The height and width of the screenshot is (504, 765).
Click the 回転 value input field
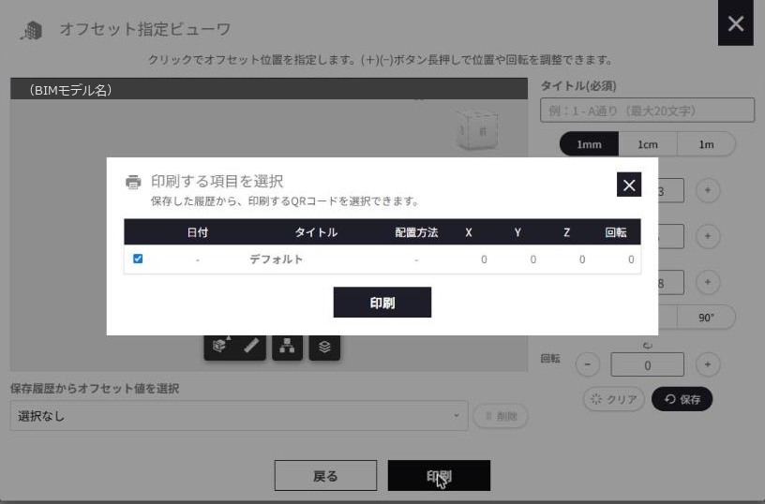(x=647, y=364)
